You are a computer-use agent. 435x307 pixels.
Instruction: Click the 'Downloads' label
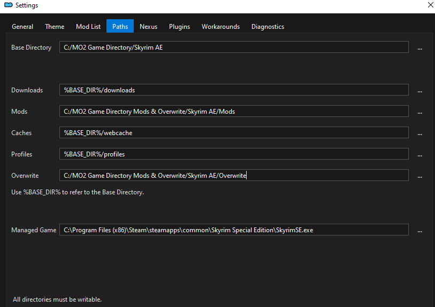[27, 90]
